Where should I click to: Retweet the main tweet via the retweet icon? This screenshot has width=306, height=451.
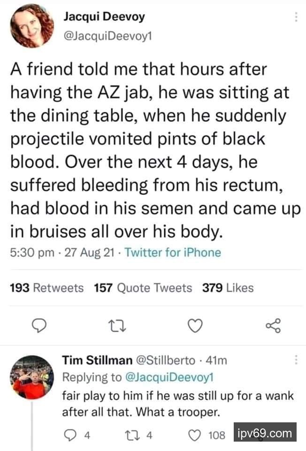[113, 325]
